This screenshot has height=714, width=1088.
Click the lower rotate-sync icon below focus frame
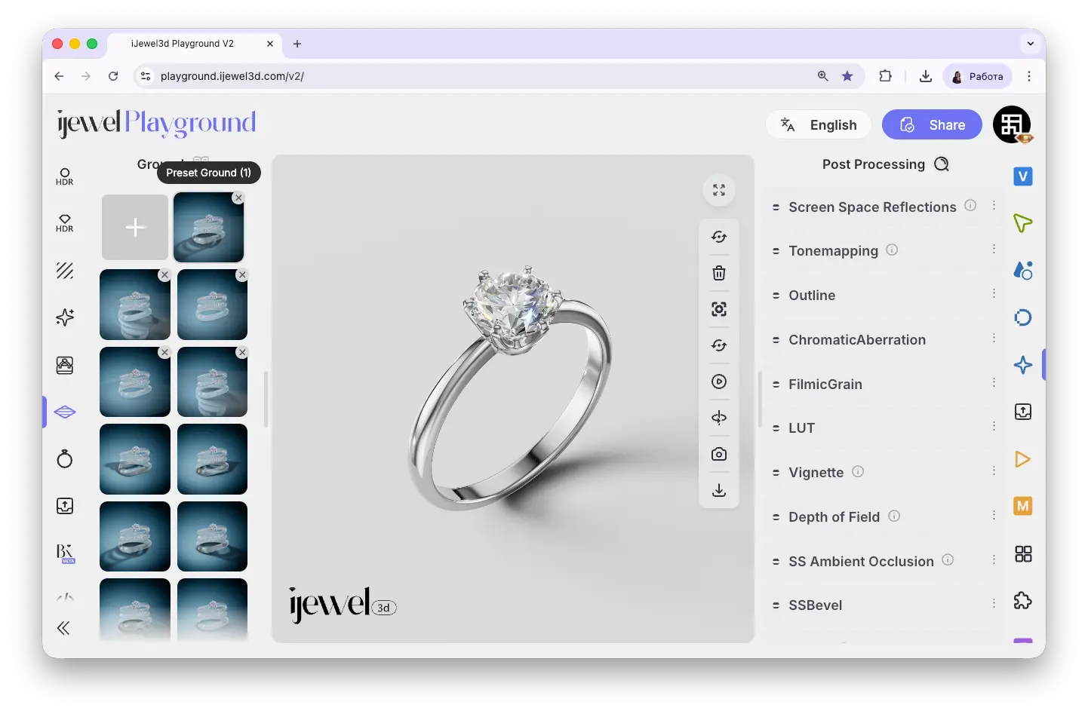coord(719,345)
